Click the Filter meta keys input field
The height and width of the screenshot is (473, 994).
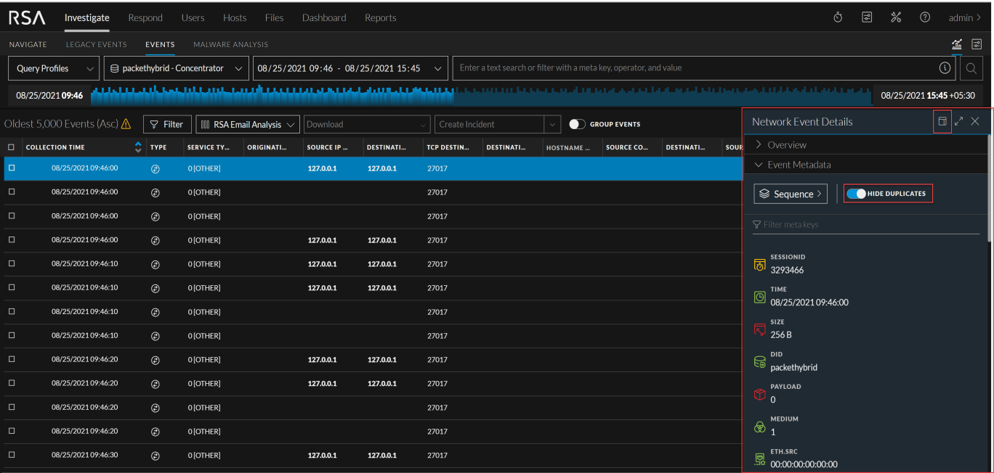pos(865,225)
